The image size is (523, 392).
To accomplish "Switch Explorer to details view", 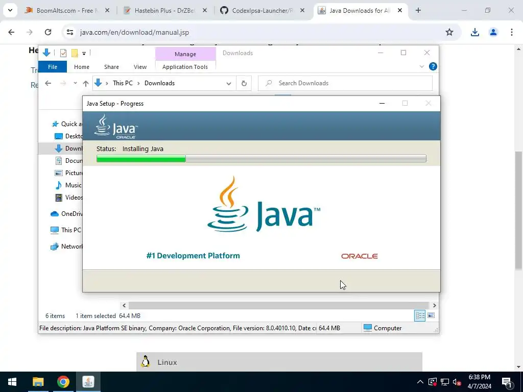I will tap(420, 315).
